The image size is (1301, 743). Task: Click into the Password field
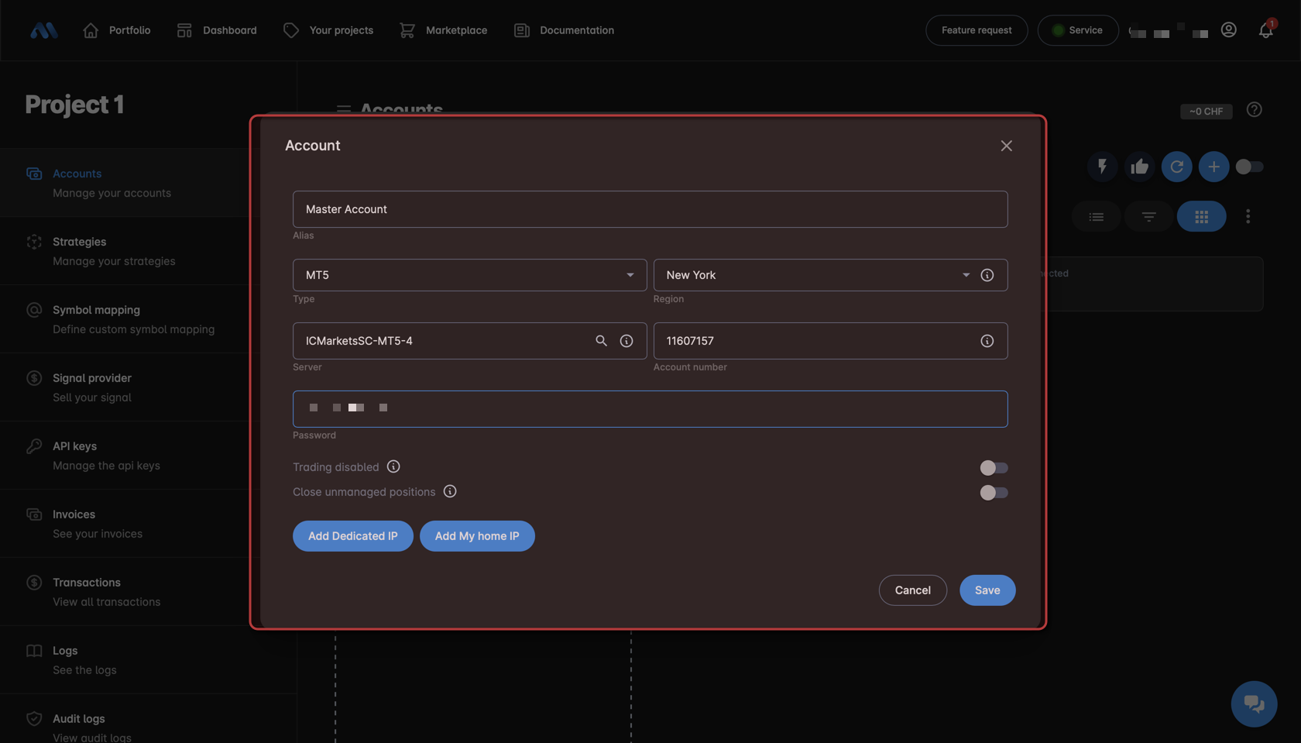[650, 409]
